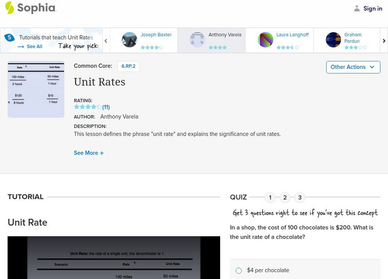Open the Unit Rates lesson thumbnail
388x279 pixels.
tap(36, 90)
